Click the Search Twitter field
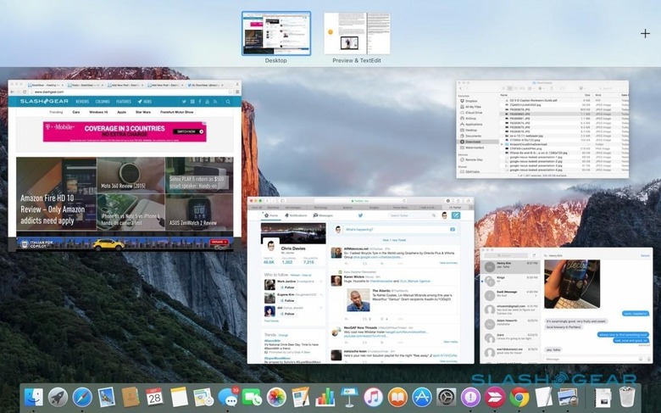This screenshot has width=661, height=413. (413, 215)
